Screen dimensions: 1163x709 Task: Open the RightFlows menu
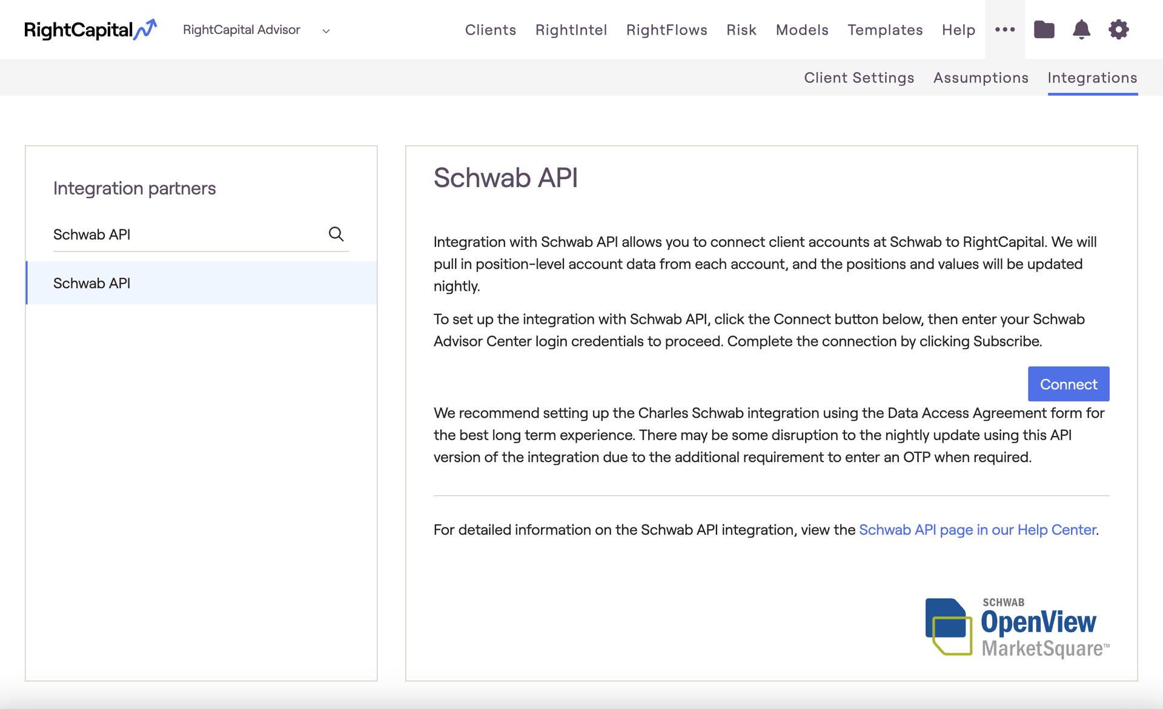tap(667, 30)
